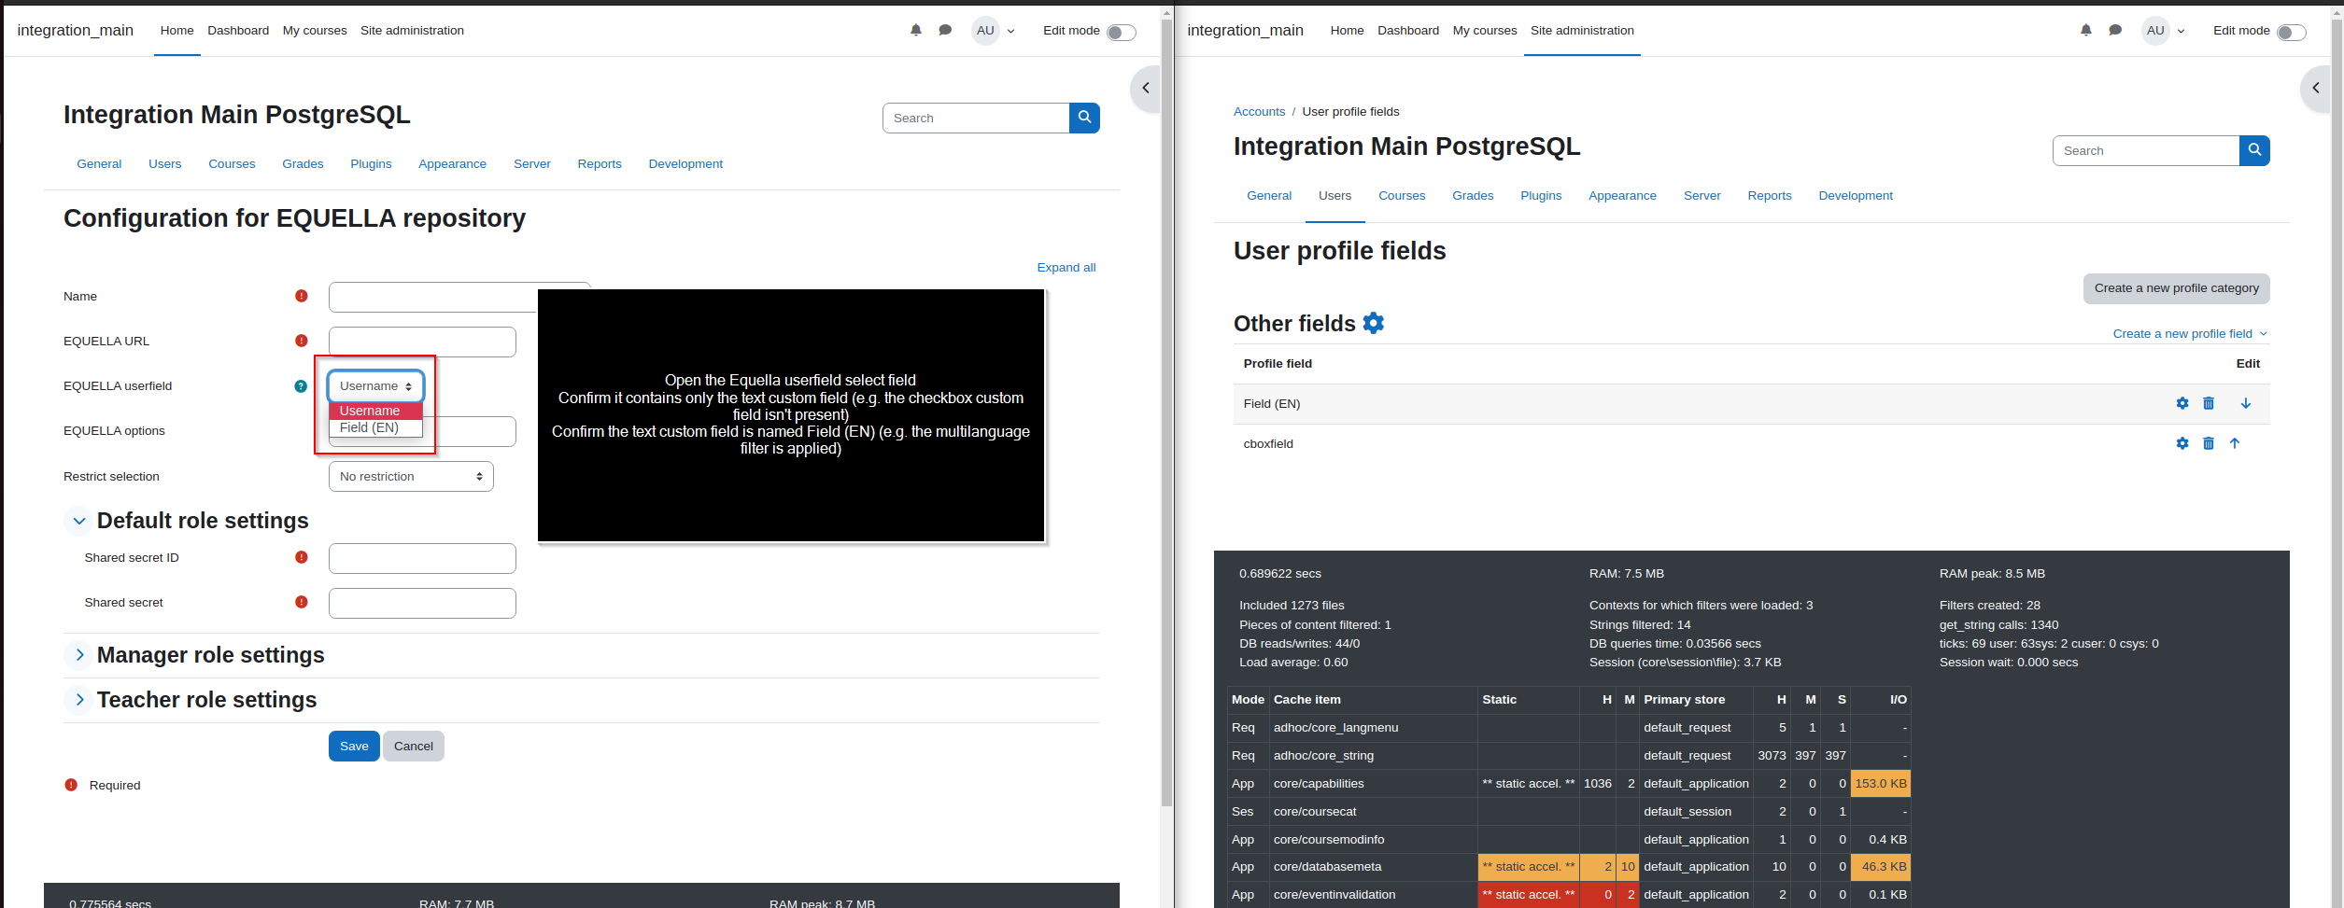
Task: Open help icon for EQUELLA userfield
Action: [301, 386]
